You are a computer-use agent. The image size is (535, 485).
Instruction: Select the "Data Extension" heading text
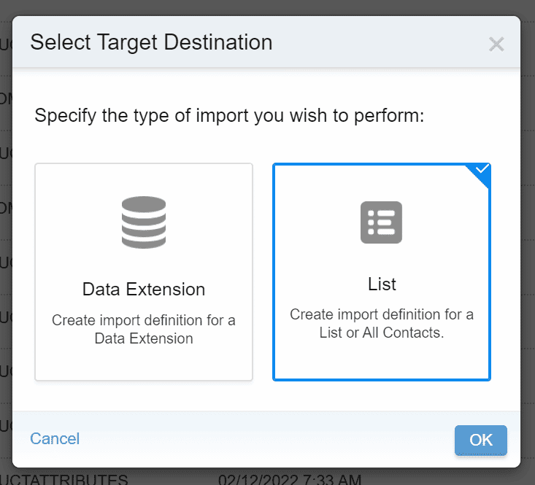pyautogui.click(x=144, y=290)
